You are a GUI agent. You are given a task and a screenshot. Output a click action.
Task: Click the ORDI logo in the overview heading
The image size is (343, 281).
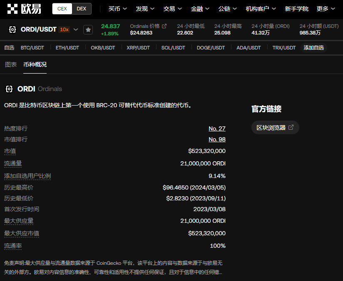tap(9, 89)
